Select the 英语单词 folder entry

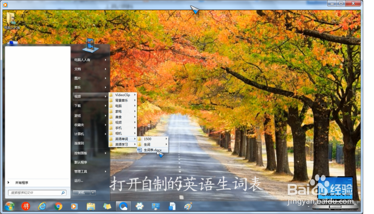123,139
